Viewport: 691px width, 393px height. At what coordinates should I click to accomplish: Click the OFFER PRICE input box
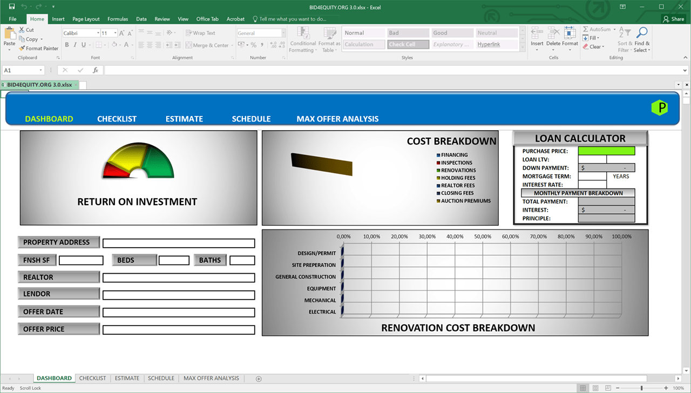point(179,330)
